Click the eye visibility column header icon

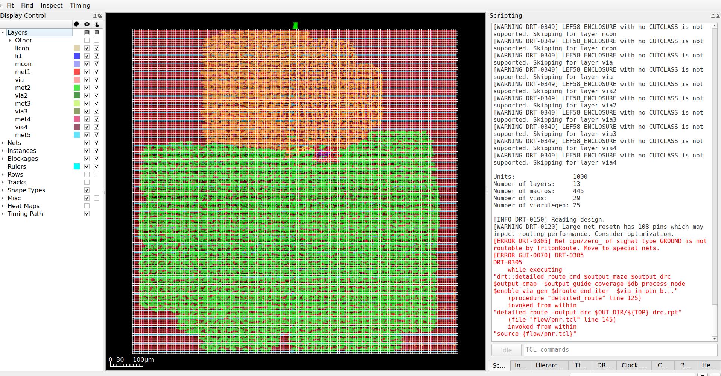(x=87, y=24)
